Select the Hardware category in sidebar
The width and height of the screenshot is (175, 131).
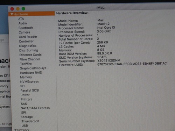31,14
